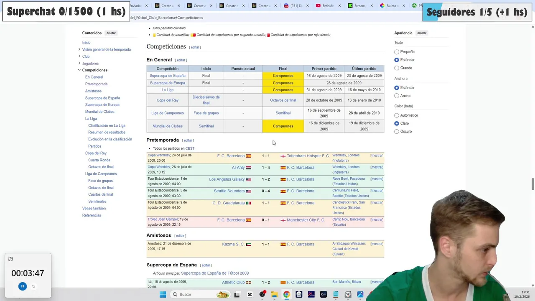Jump to Pretemporada in the contents sidebar

point(96,84)
